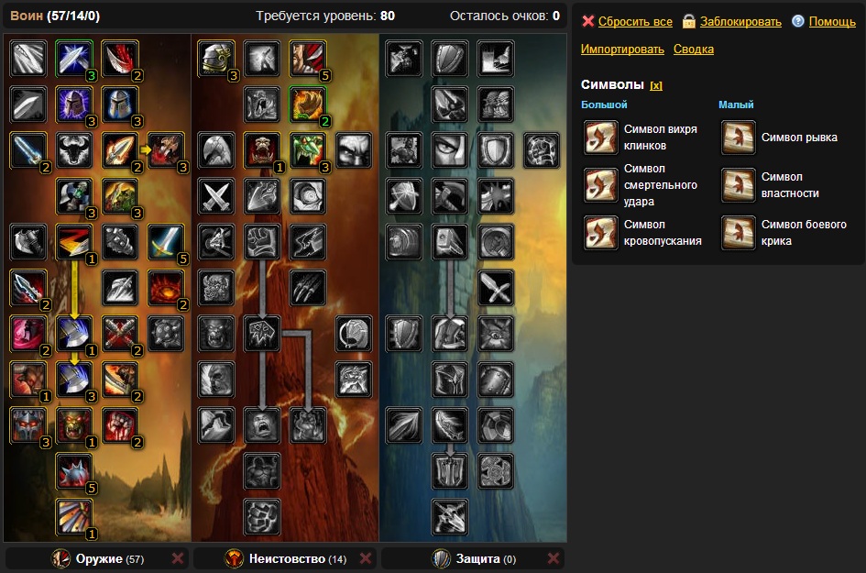
Task: Click the green-bordered talent with rank 2 in Неистовство
Action: click(x=308, y=105)
